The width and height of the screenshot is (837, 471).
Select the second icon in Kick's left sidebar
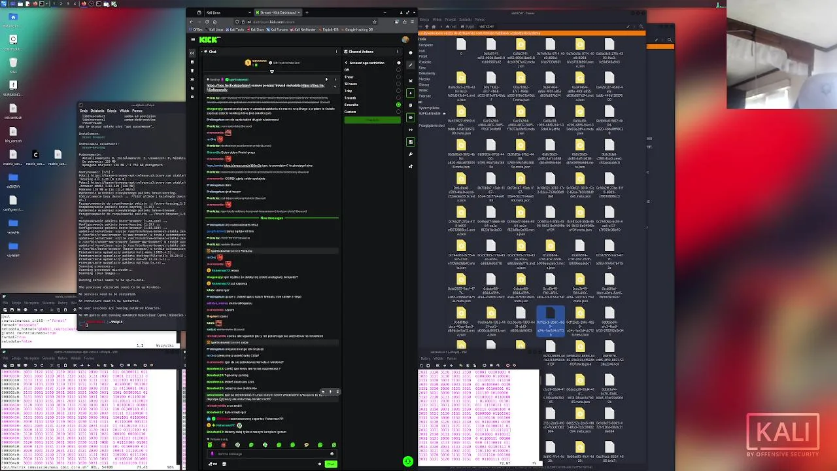192,62
